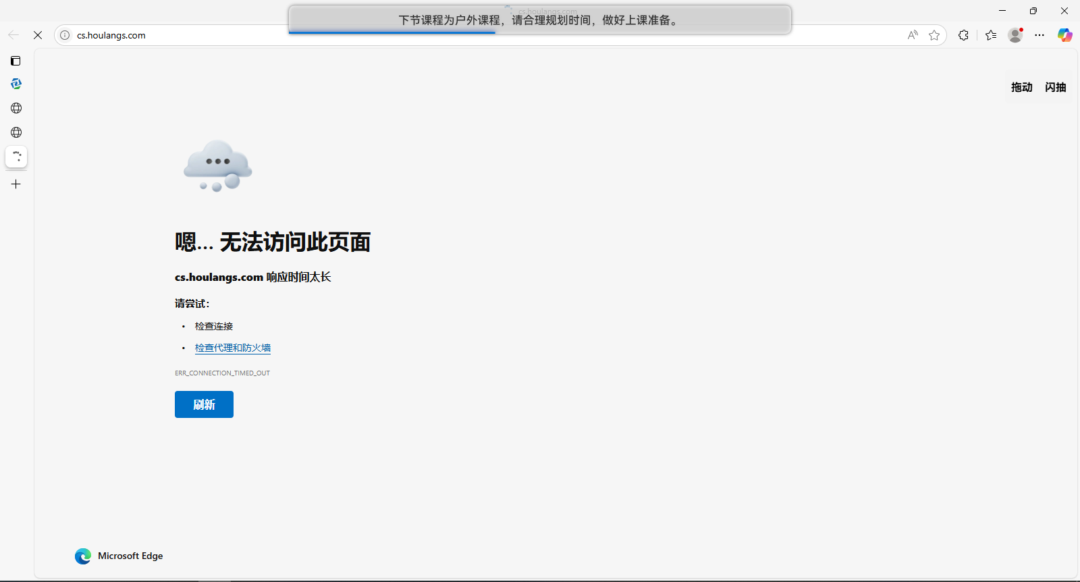The width and height of the screenshot is (1080, 582).
Task: Add this page to favorites with star
Action: [934, 35]
